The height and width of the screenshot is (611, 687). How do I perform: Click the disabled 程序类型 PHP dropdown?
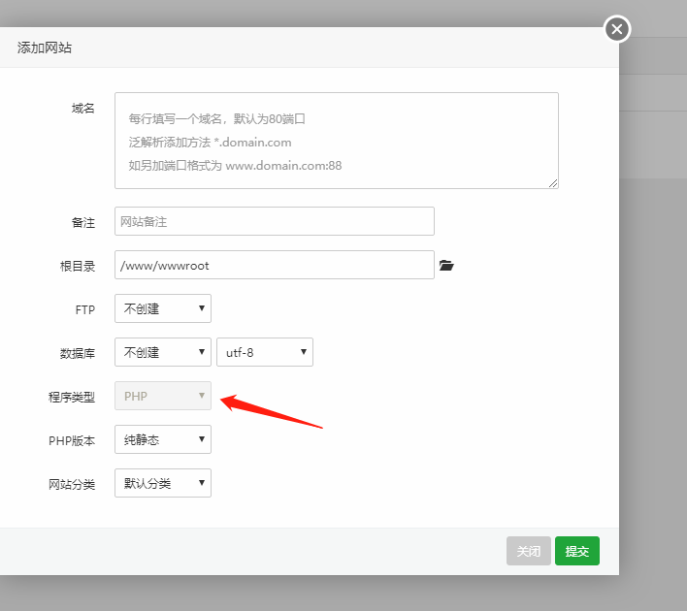point(163,396)
